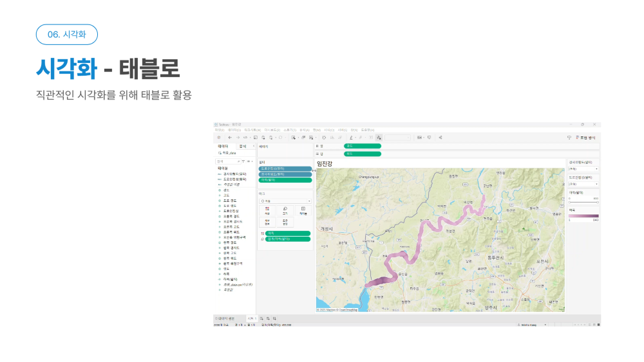Click the Add new data source icon
Screen dimensions: 644x362
click(x=263, y=138)
